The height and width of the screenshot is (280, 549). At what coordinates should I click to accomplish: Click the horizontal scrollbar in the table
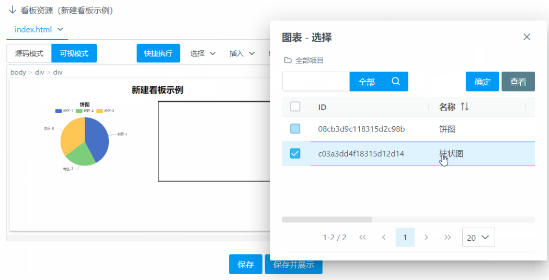[x=327, y=219]
